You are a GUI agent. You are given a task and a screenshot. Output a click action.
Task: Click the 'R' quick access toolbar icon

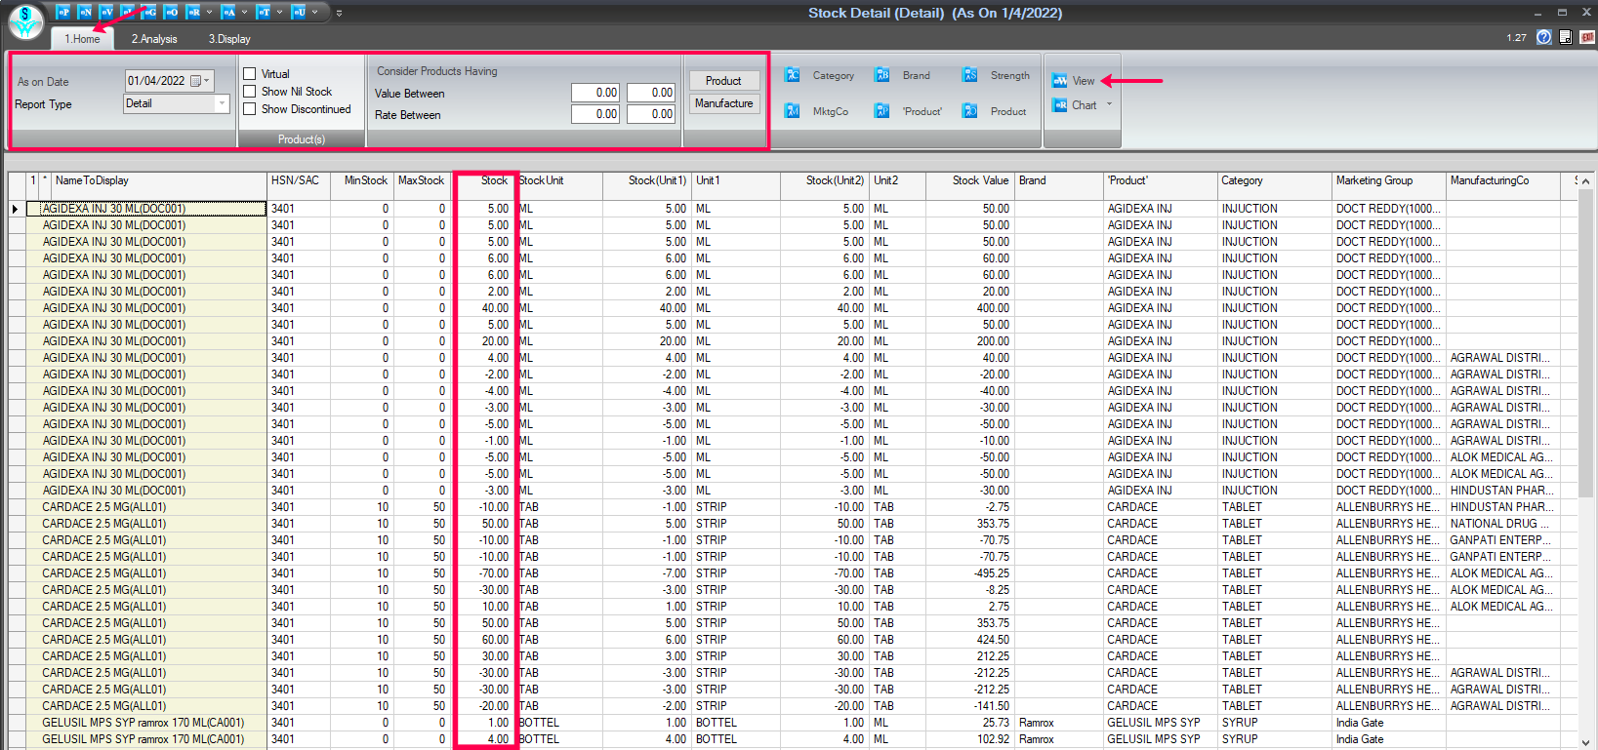[192, 12]
